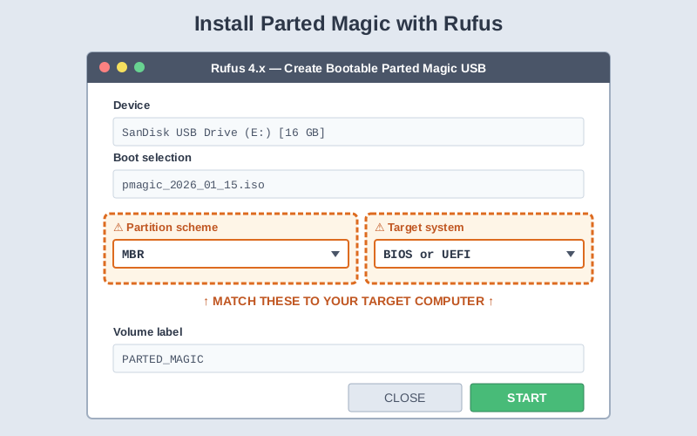This screenshot has height=436, width=697.
Task: Click the Device label
Action: 132,105
